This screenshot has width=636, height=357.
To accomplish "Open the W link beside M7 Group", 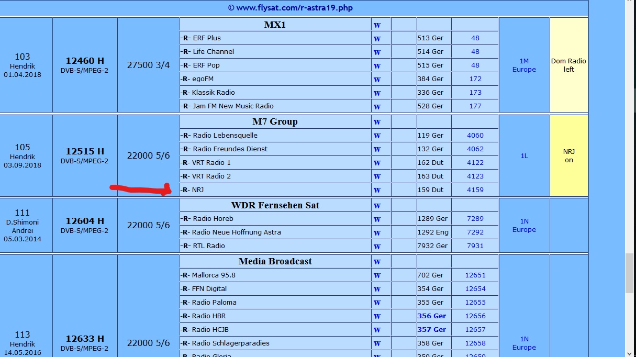I will (377, 122).
